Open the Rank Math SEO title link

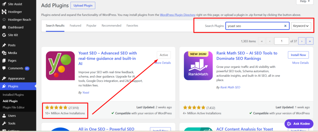coord(247,56)
